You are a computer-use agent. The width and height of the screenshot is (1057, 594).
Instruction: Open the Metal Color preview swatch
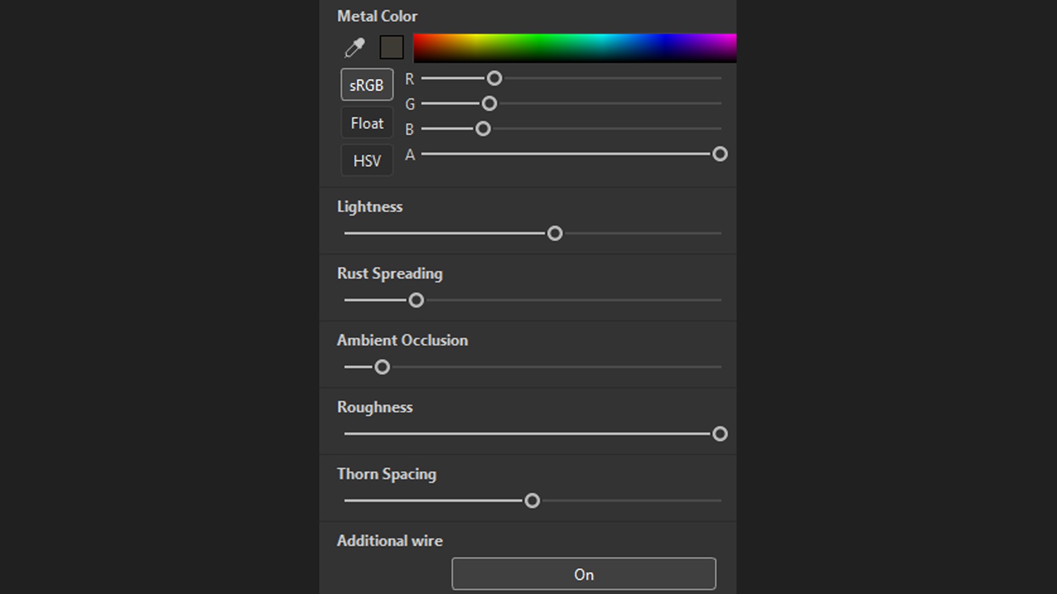(x=391, y=48)
